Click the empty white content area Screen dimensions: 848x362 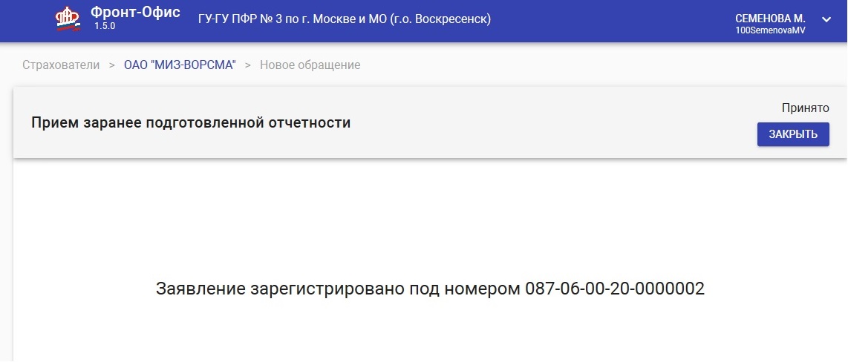click(x=431, y=216)
